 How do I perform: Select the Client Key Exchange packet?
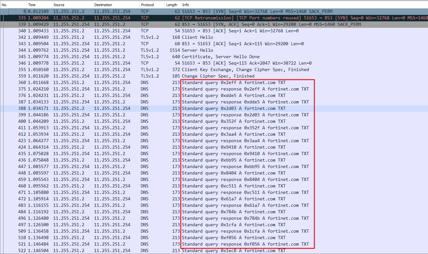pos(214,69)
